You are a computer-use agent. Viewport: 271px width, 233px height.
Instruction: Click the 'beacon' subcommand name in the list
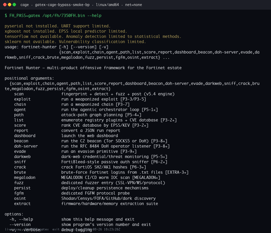point(21,141)
